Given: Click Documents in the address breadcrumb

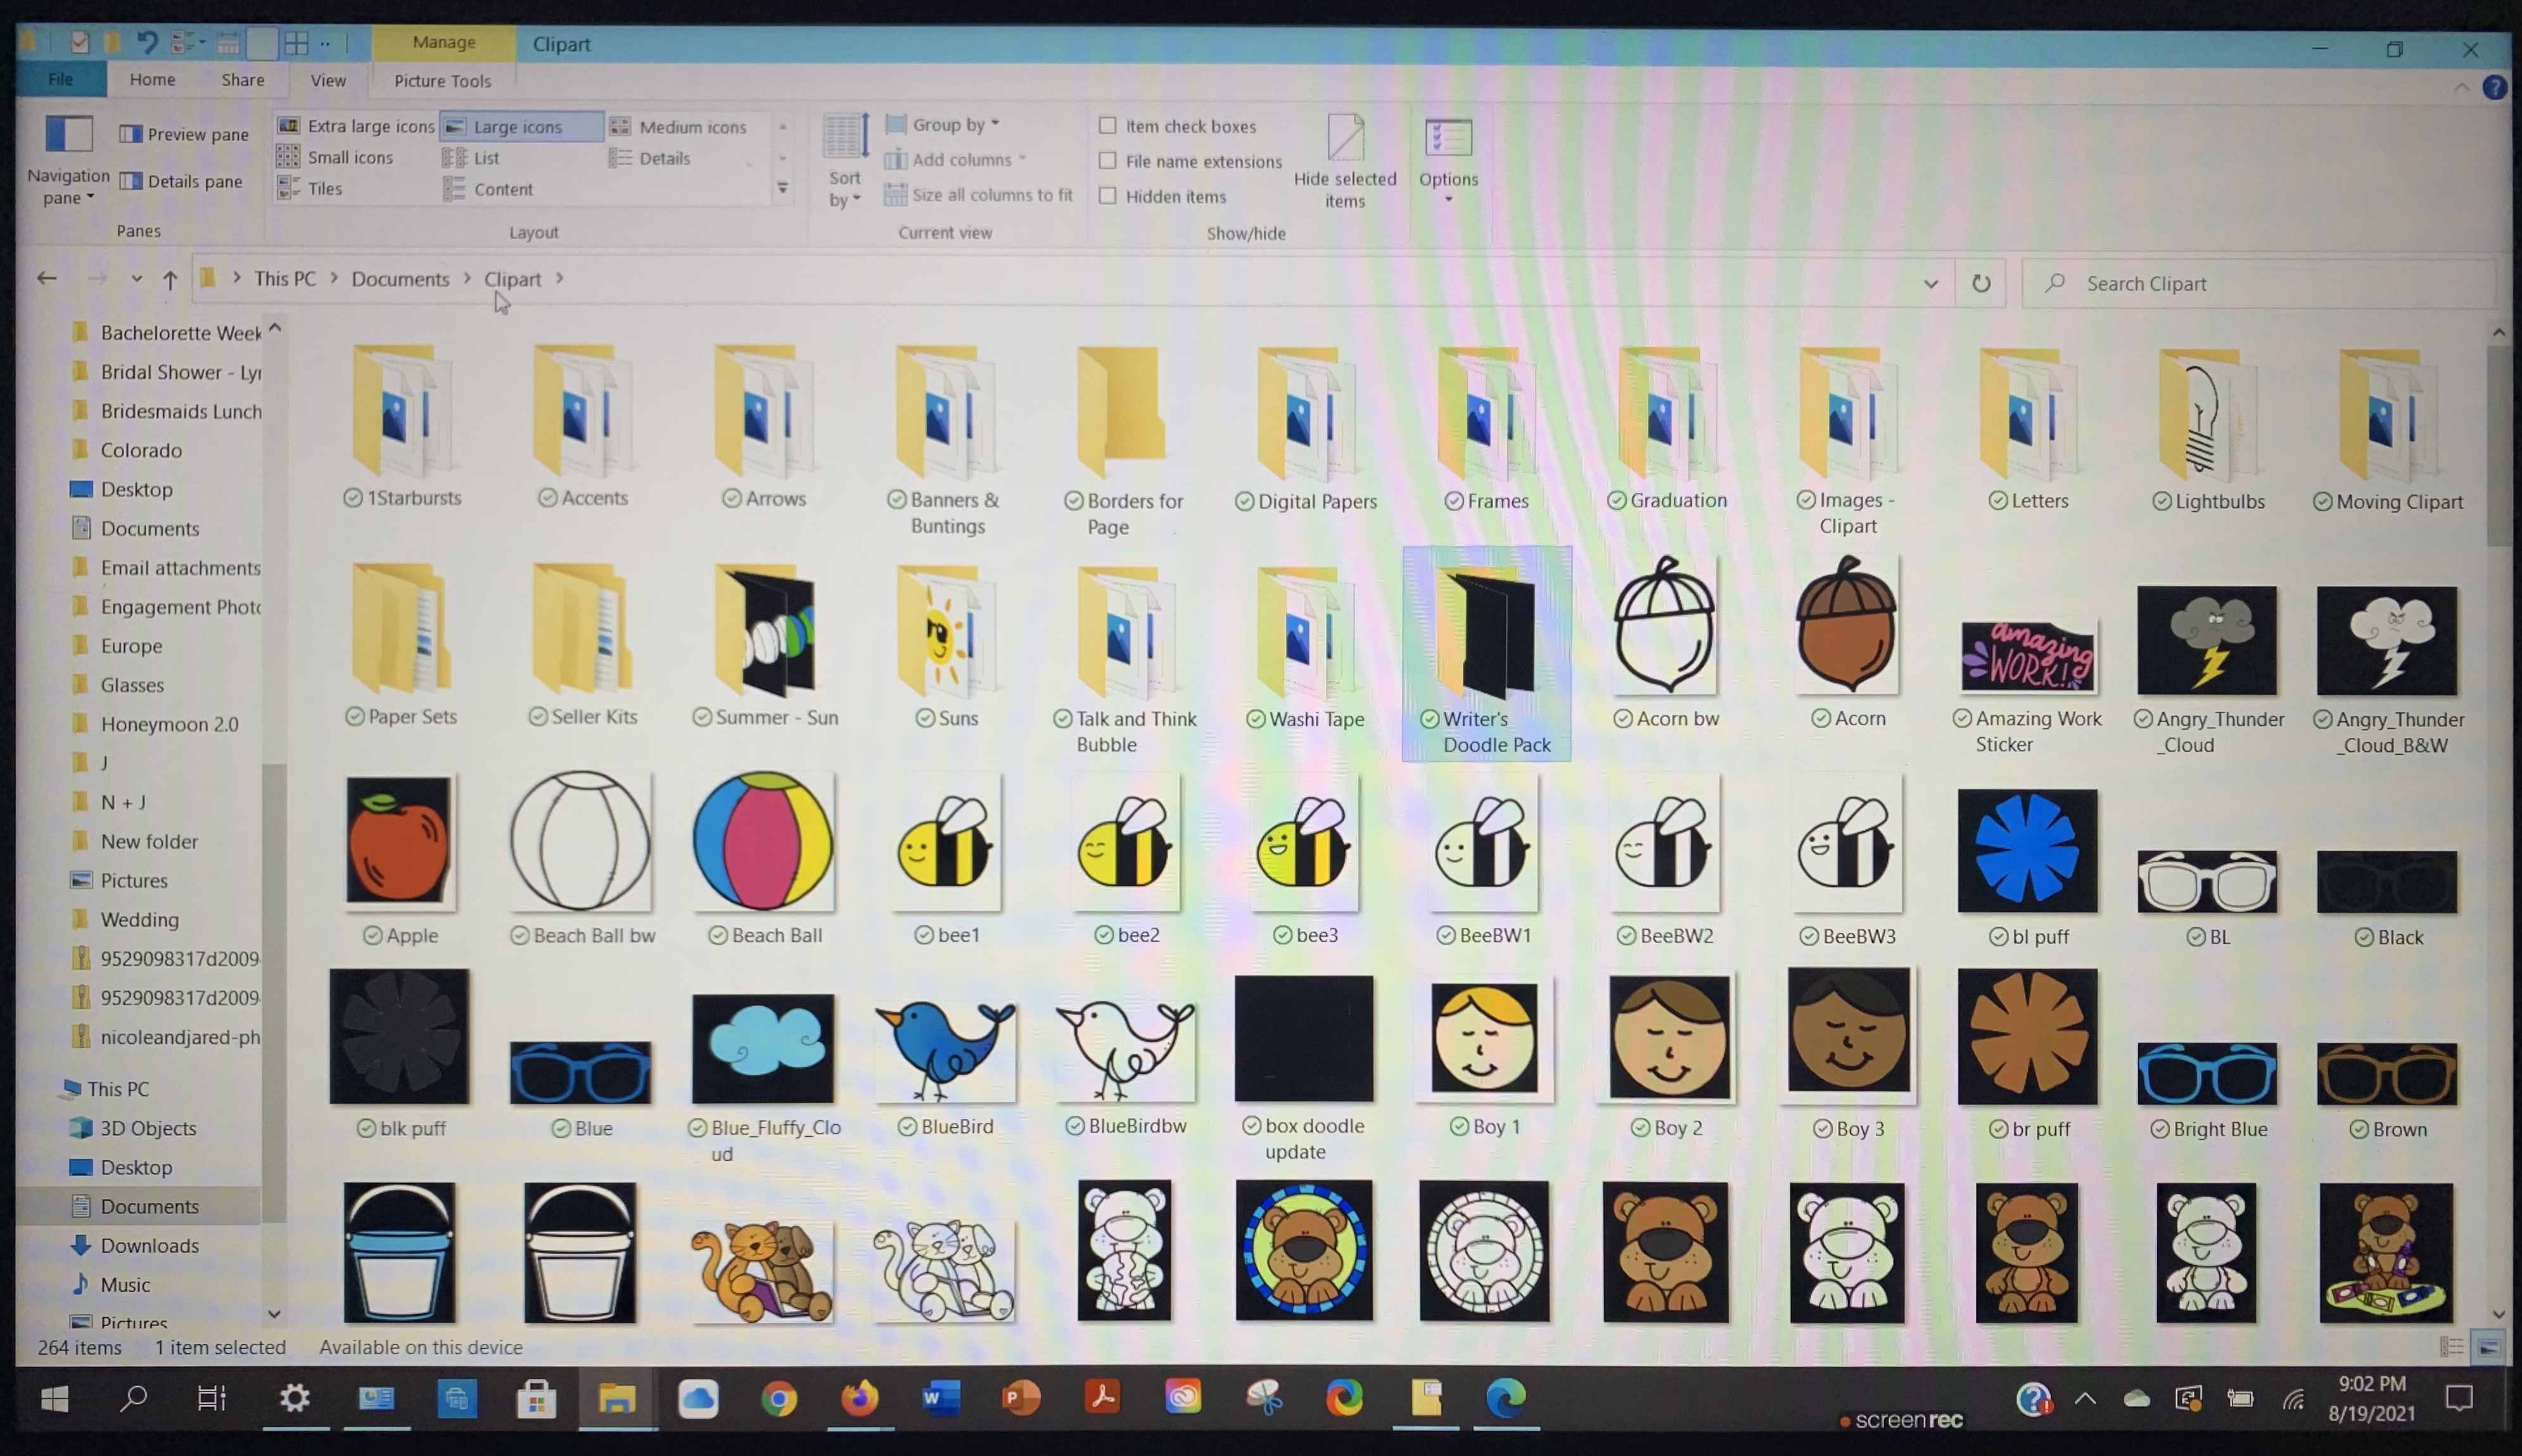Looking at the screenshot, I should point(400,279).
